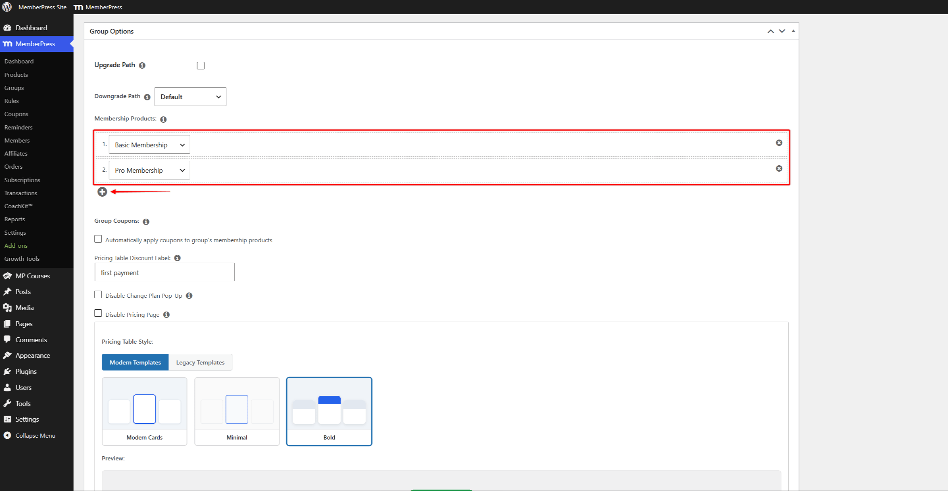Open Coupons submenu item

pos(16,114)
